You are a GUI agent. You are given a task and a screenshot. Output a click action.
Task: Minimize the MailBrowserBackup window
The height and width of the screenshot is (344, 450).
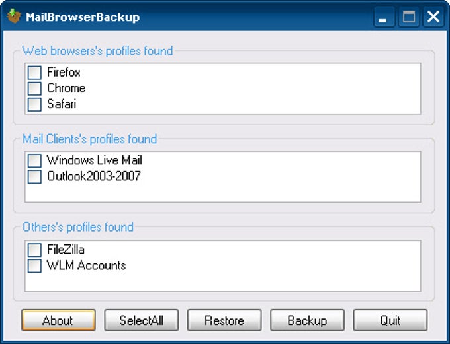click(384, 17)
